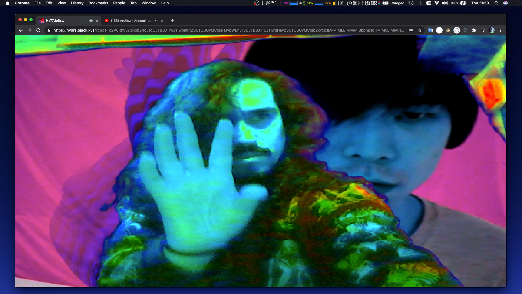Toggle the Wi-Fi menu bar icon

pos(437,3)
